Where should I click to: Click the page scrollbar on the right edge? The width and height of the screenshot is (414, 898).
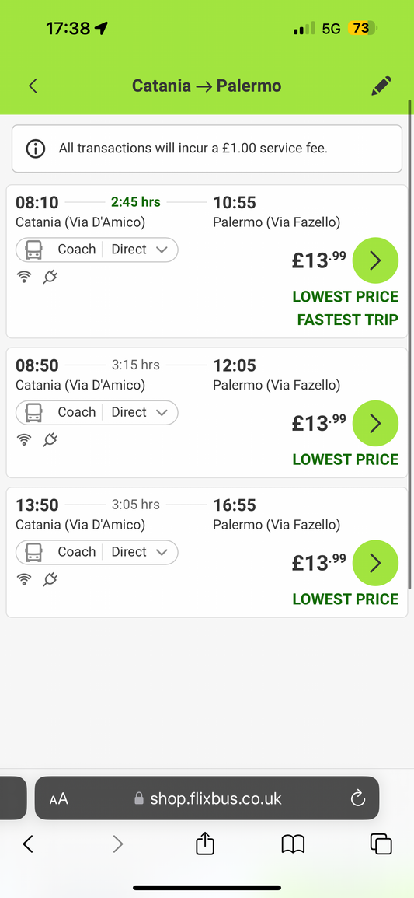pos(410,344)
